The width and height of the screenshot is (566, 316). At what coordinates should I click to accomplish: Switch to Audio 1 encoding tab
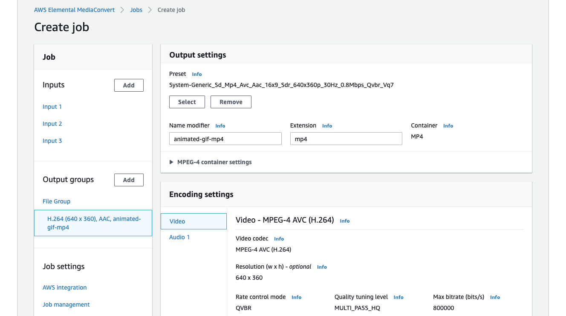(179, 237)
